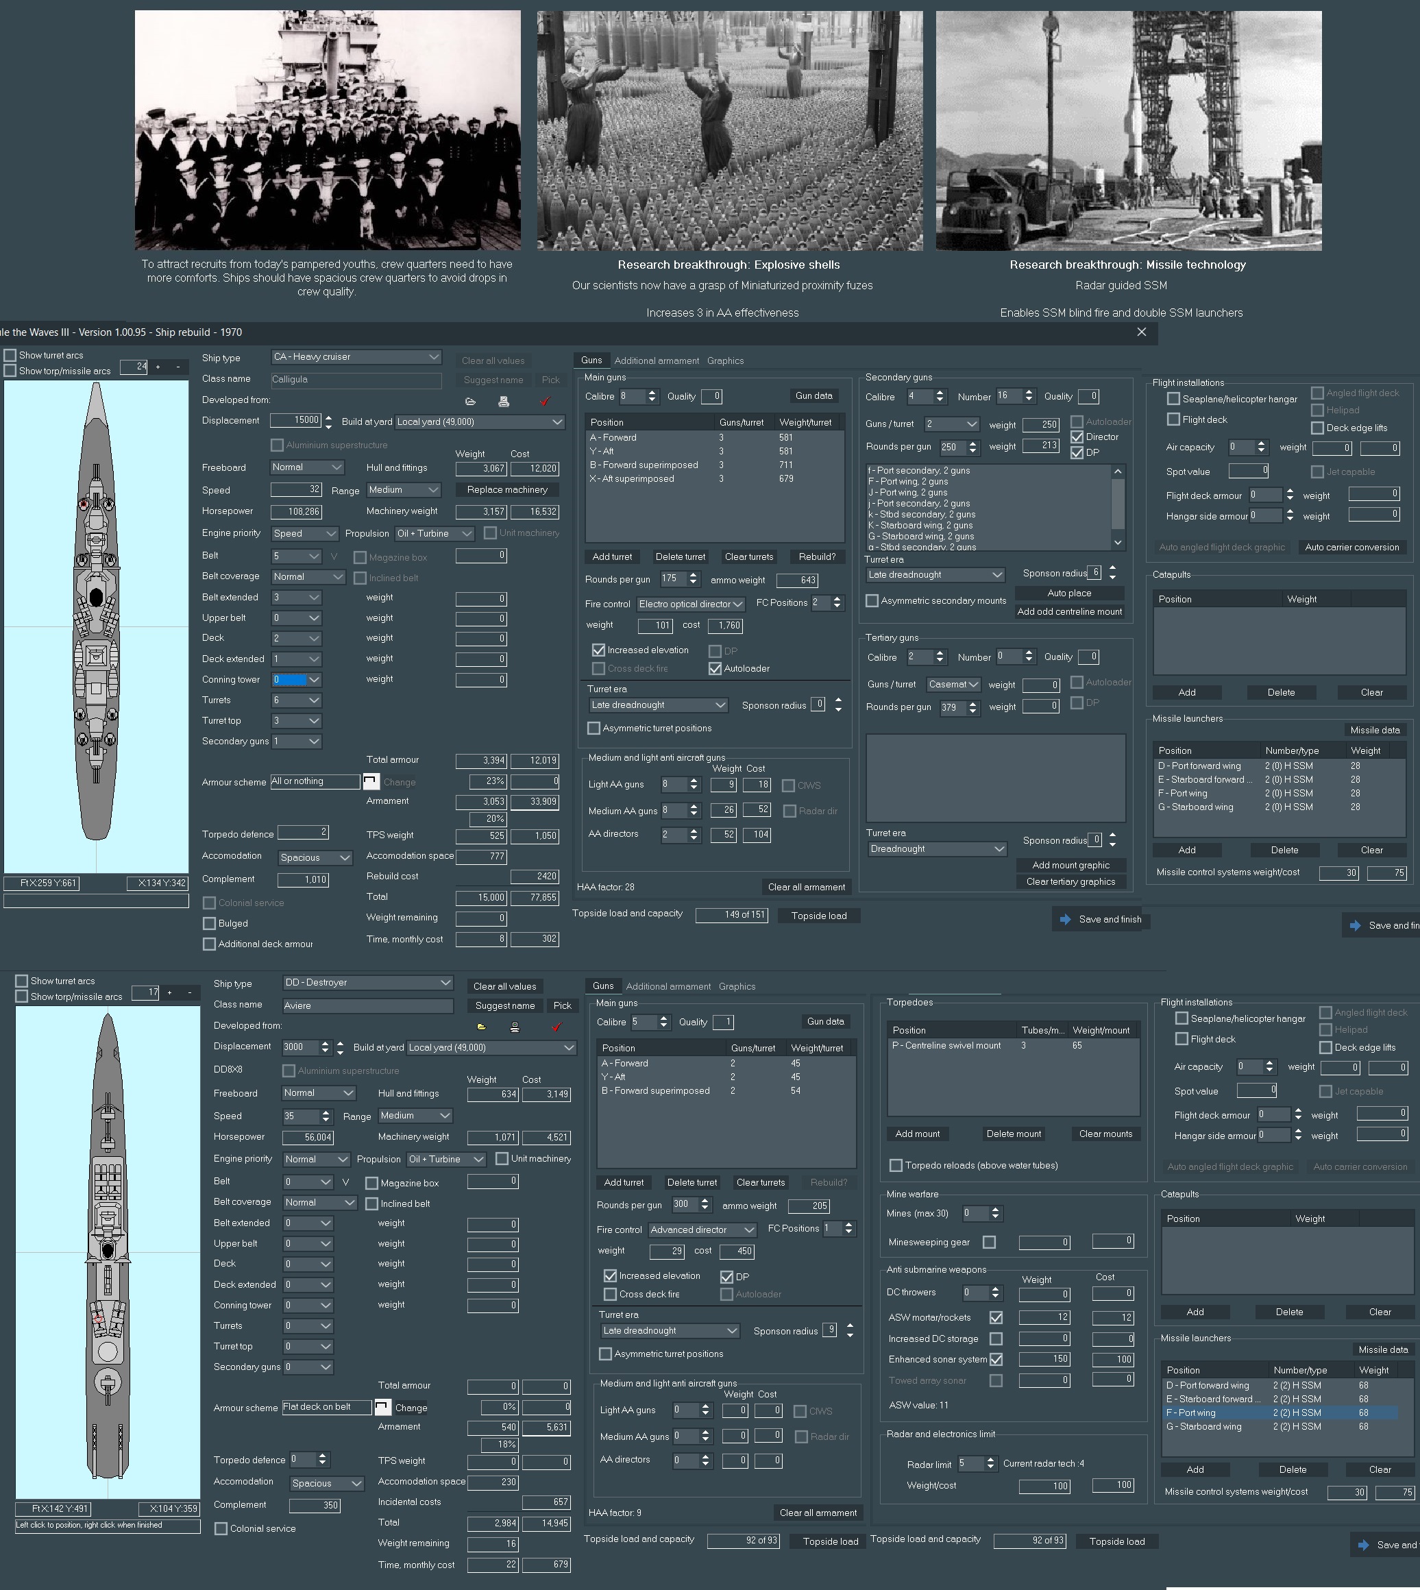Viewport: 1420px width, 1590px height.
Task: Click blue arrow on 'Save and finish'
Action: [1065, 920]
